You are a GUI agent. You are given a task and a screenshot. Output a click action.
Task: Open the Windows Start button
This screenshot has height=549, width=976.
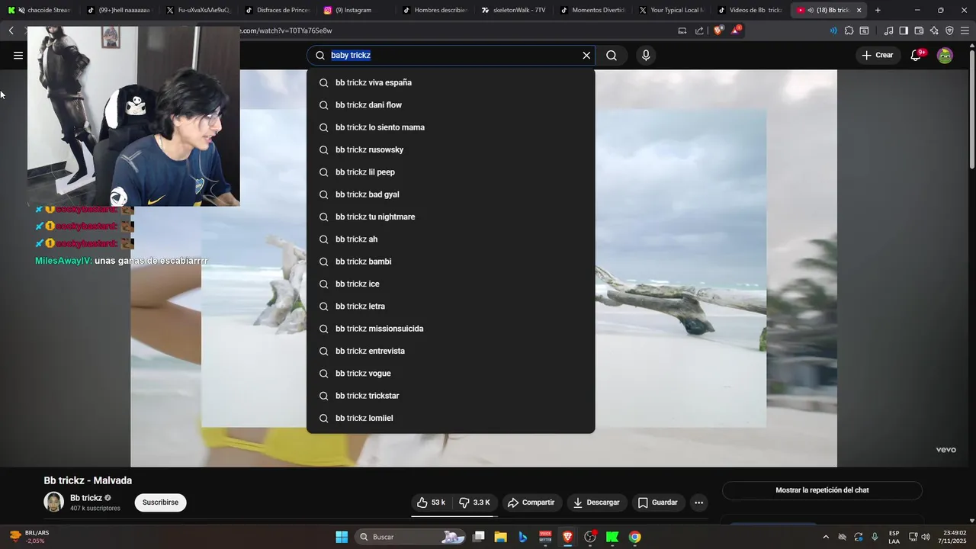pyautogui.click(x=342, y=537)
